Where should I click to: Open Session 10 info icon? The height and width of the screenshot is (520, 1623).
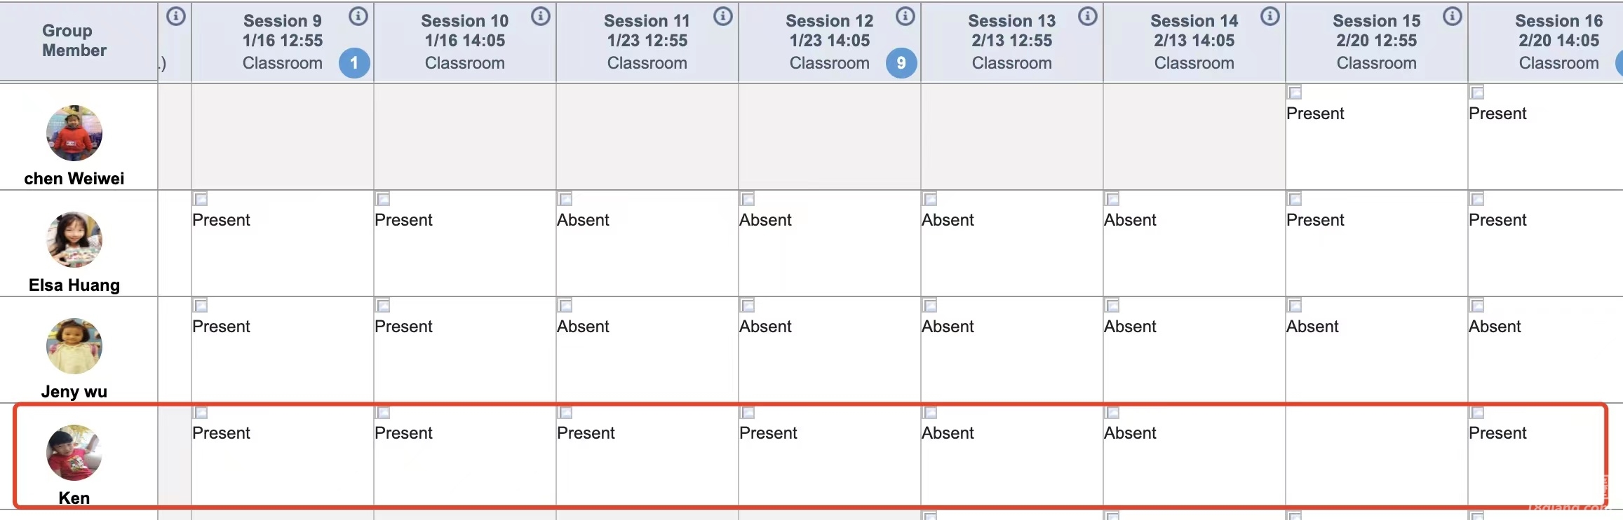click(540, 17)
